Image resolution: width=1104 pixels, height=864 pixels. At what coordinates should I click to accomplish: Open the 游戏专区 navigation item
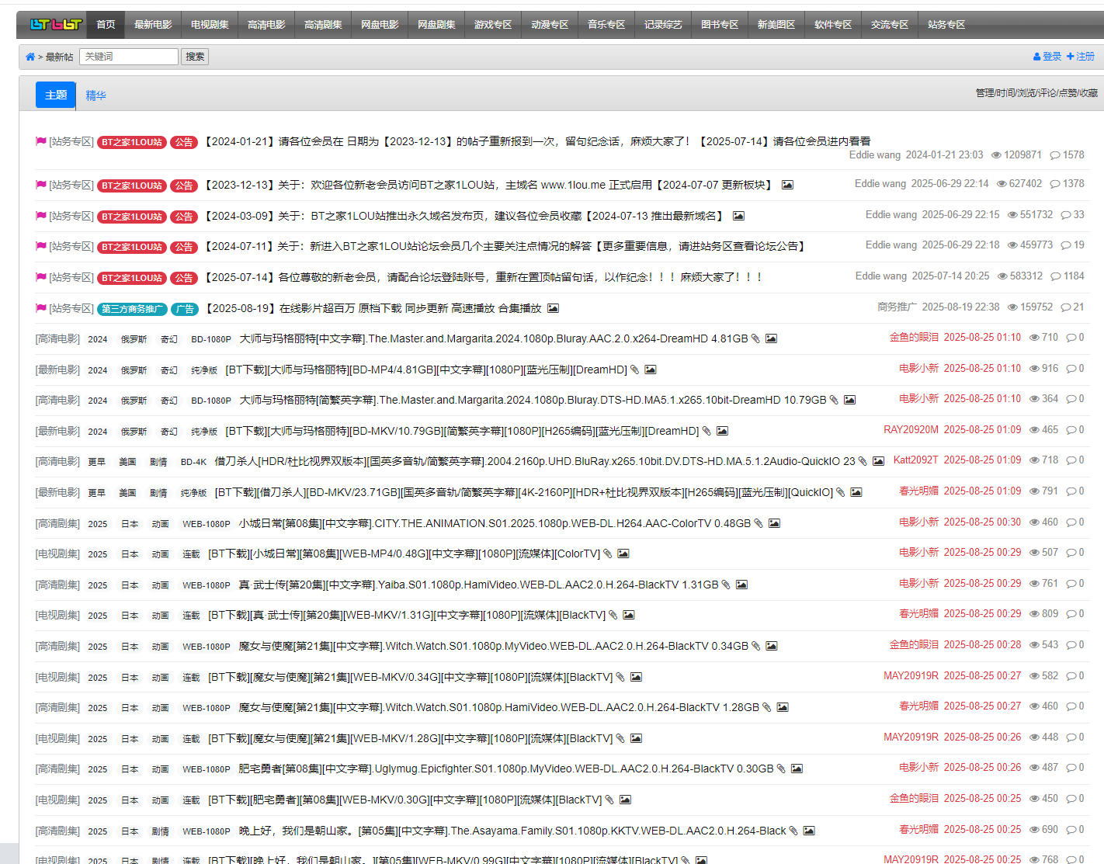tap(493, 25)
